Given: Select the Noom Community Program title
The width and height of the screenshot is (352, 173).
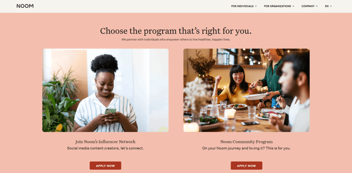Looking at the screenshot, I should coord(246,142).
